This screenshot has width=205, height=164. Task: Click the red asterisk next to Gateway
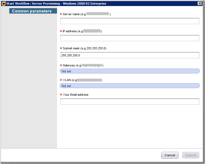tap(61, 65)
